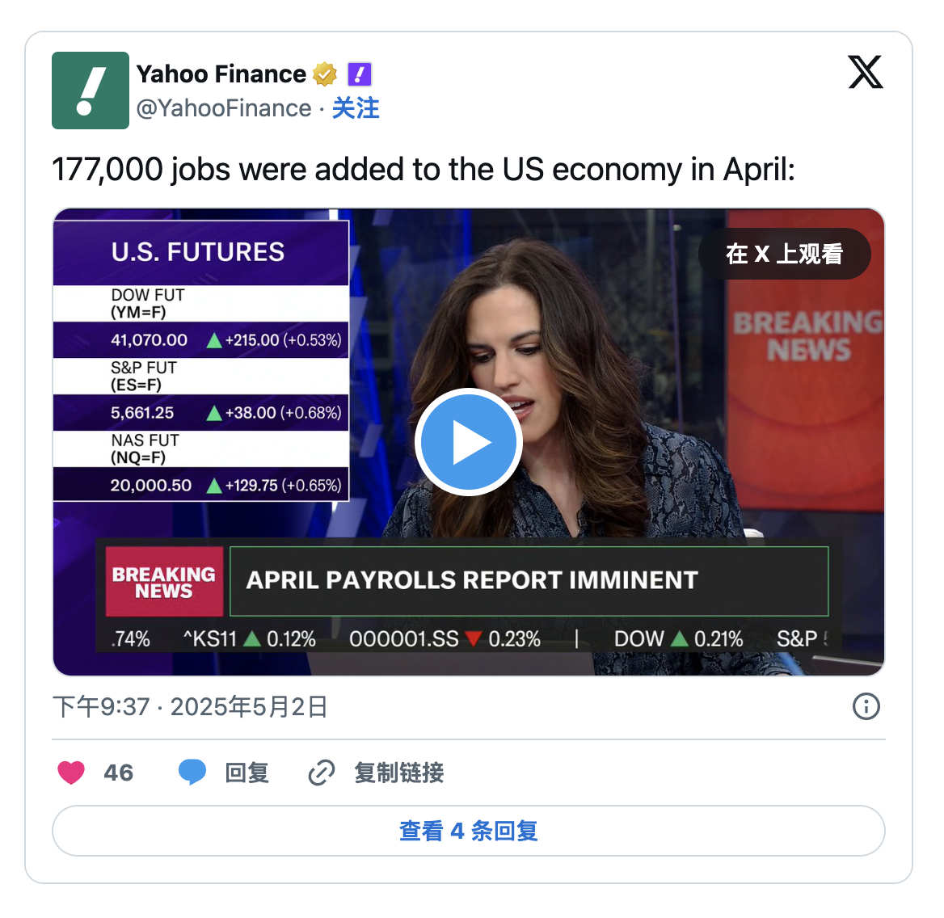This screenshot has height=918, width=944.
Task: Open the X logo link
Action: tap(866, 73)
